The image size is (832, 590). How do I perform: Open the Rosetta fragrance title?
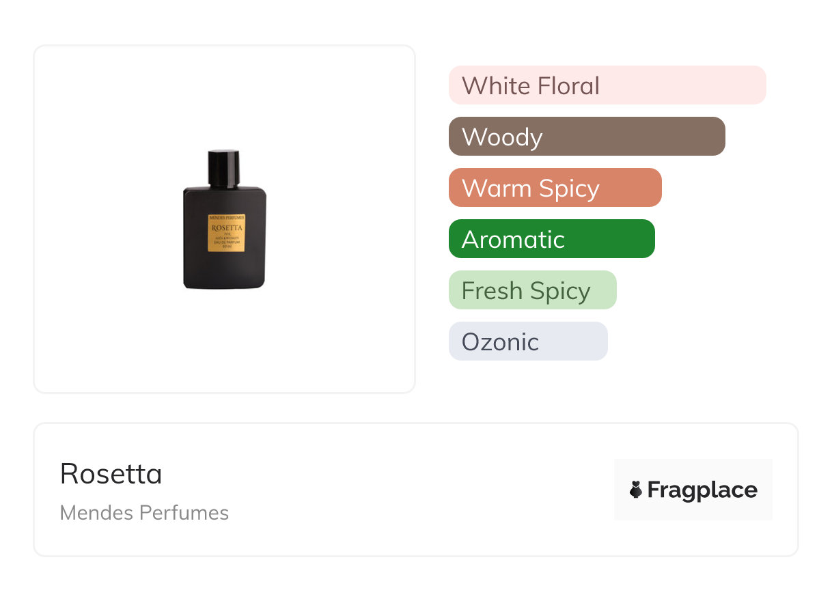pos(111,474)
